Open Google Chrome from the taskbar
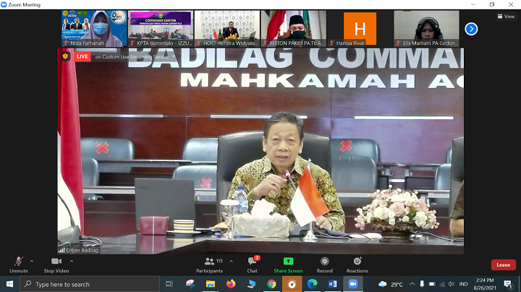The image size is (521, 292). click(x=271, y=284)
